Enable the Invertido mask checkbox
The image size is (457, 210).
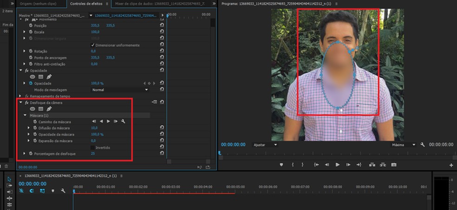pos(93,147)
